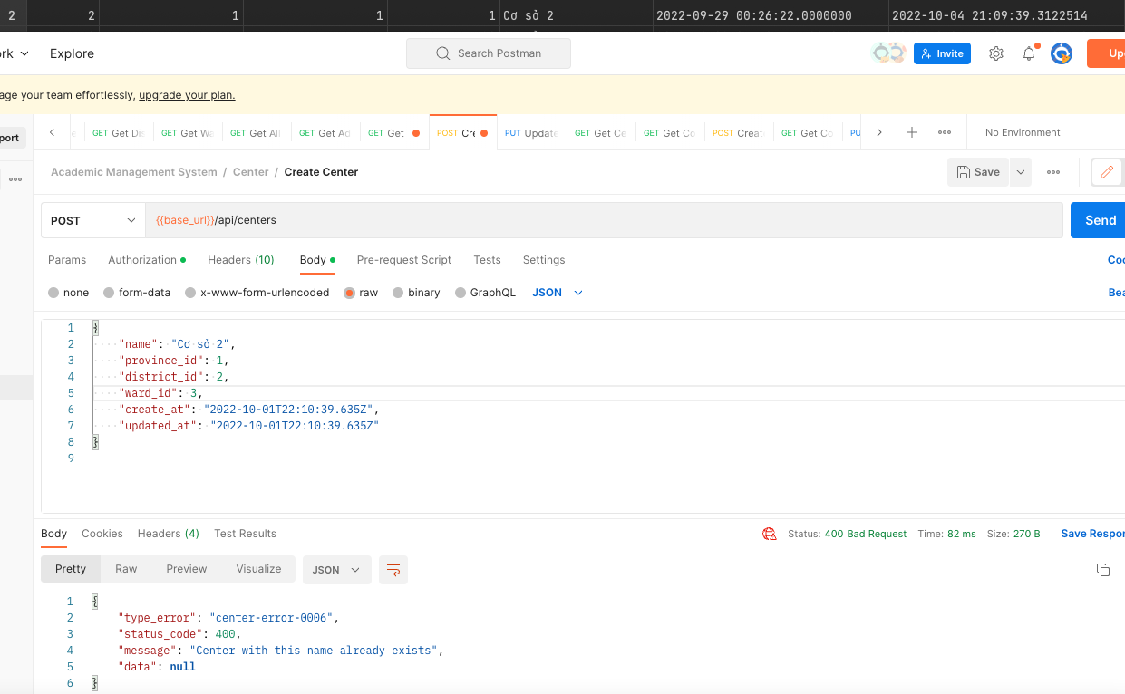Open the edit pencil icon near Save
Viewport: 1125px width, 694px height.
tap(1107, 171)
